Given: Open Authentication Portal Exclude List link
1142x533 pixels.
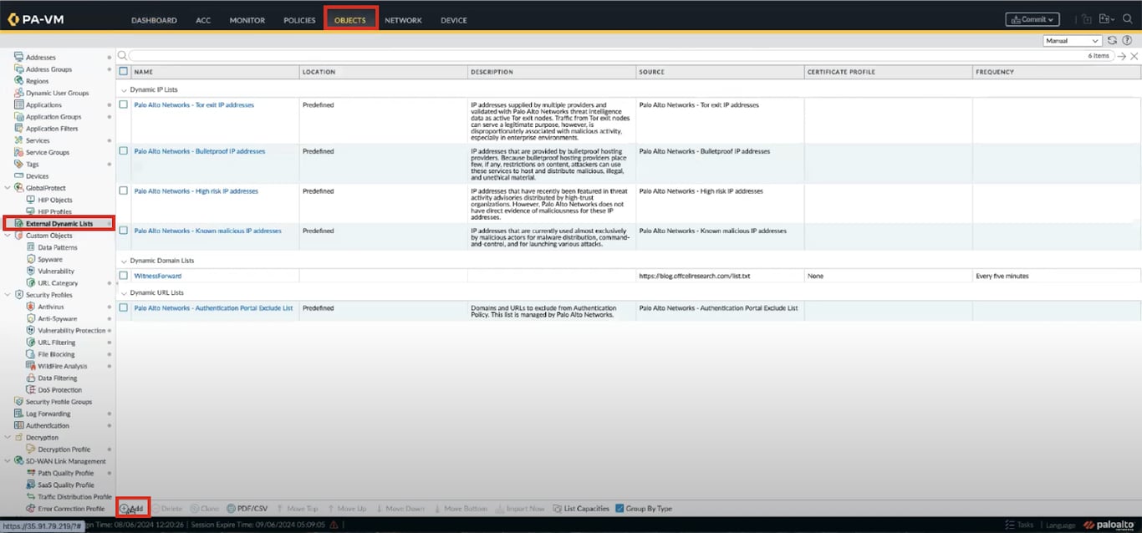Looking at the screenshot, I should [214, 307].
